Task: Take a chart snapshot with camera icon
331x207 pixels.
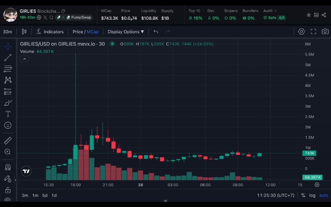Action: coord(325,31)
